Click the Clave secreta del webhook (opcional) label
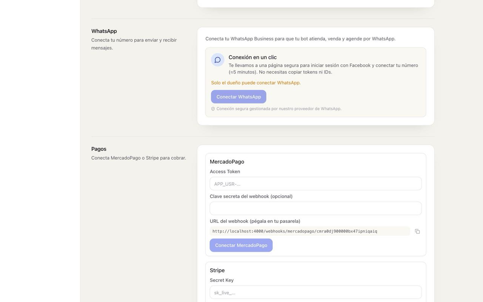The image size is (483, 302). [251, 196]
